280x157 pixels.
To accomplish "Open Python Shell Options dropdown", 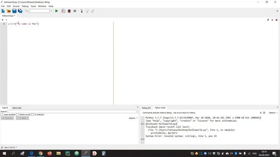I will [x=273, y=113].
